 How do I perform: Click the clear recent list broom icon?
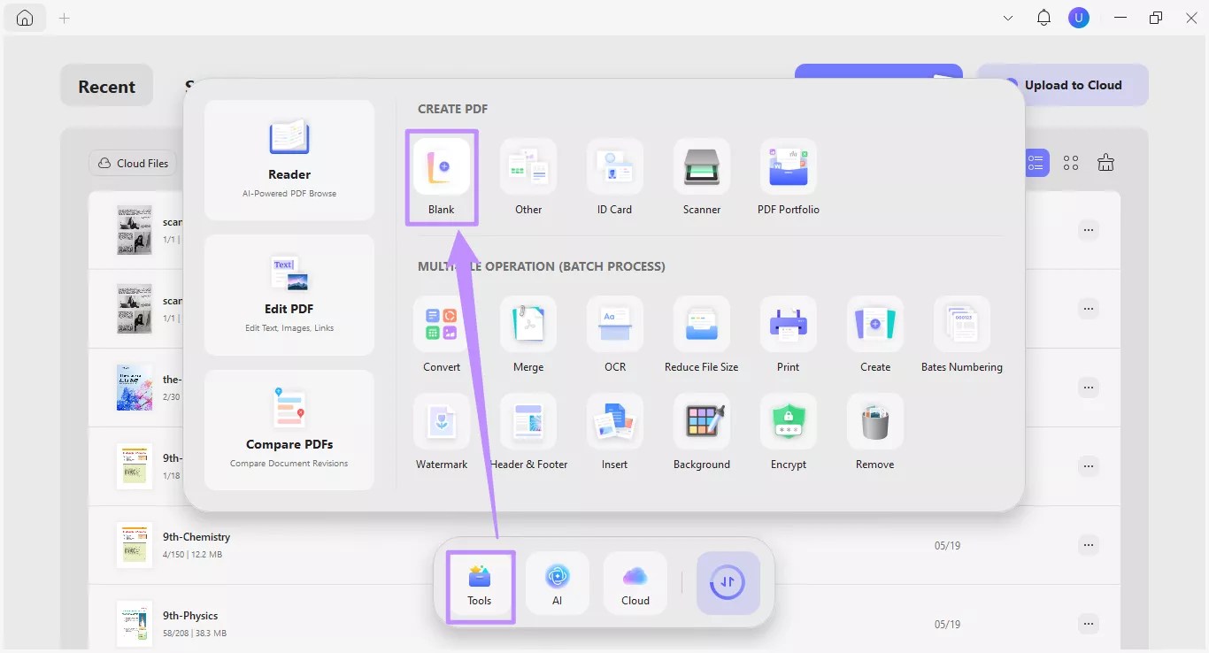coord(1105,162)
